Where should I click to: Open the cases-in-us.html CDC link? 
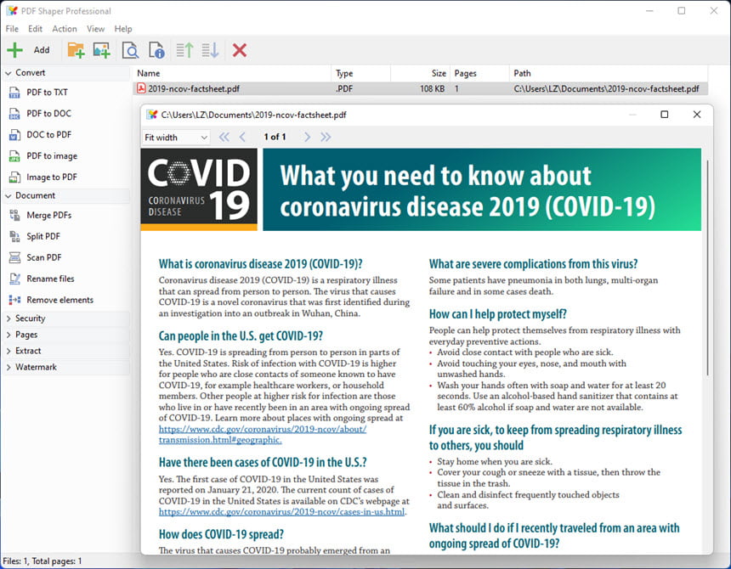point(281,512)
